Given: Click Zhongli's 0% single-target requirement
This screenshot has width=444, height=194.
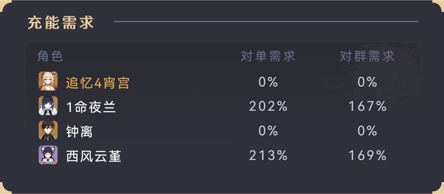Looking at the screenshot, I should [268, 131].
